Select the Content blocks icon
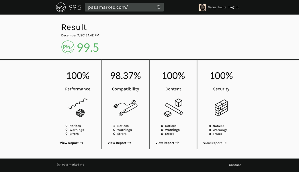This screenshot has height=172, width=299. [x=173, y=107]
